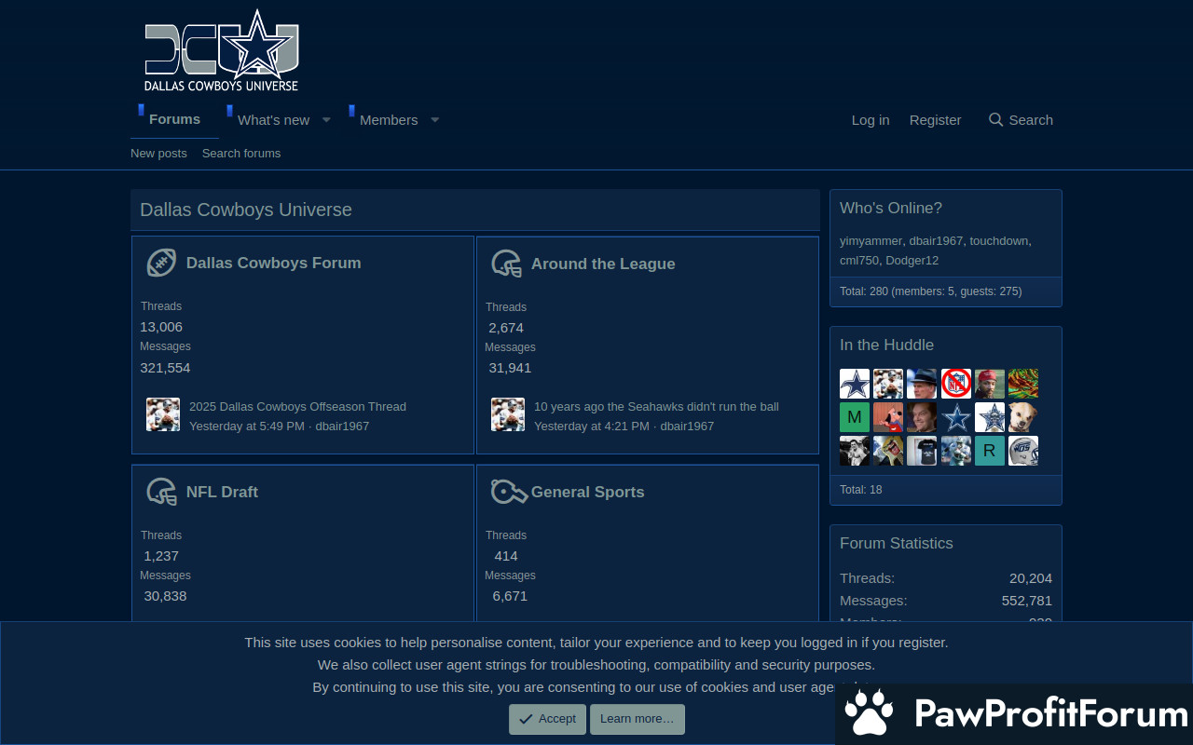Click the helmet icon beside NFL Draft

pos(161,492)
